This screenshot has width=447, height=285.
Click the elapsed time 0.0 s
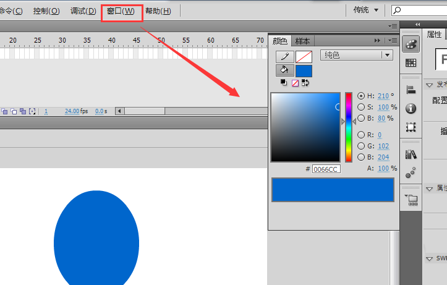[101, 111]
